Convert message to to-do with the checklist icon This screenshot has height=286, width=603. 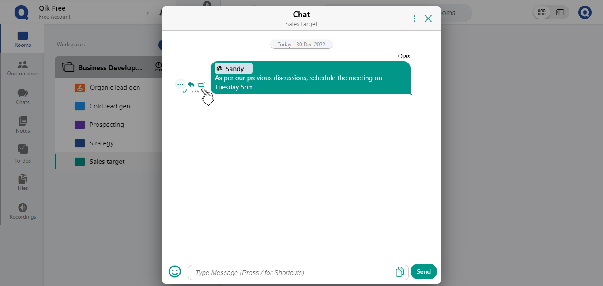tap(201, 84)
